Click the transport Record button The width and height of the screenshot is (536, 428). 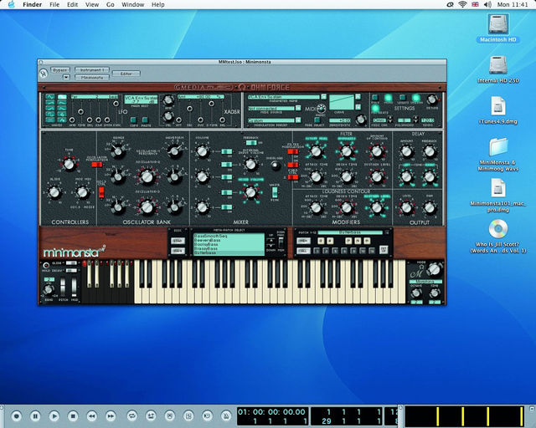[16, 416]
